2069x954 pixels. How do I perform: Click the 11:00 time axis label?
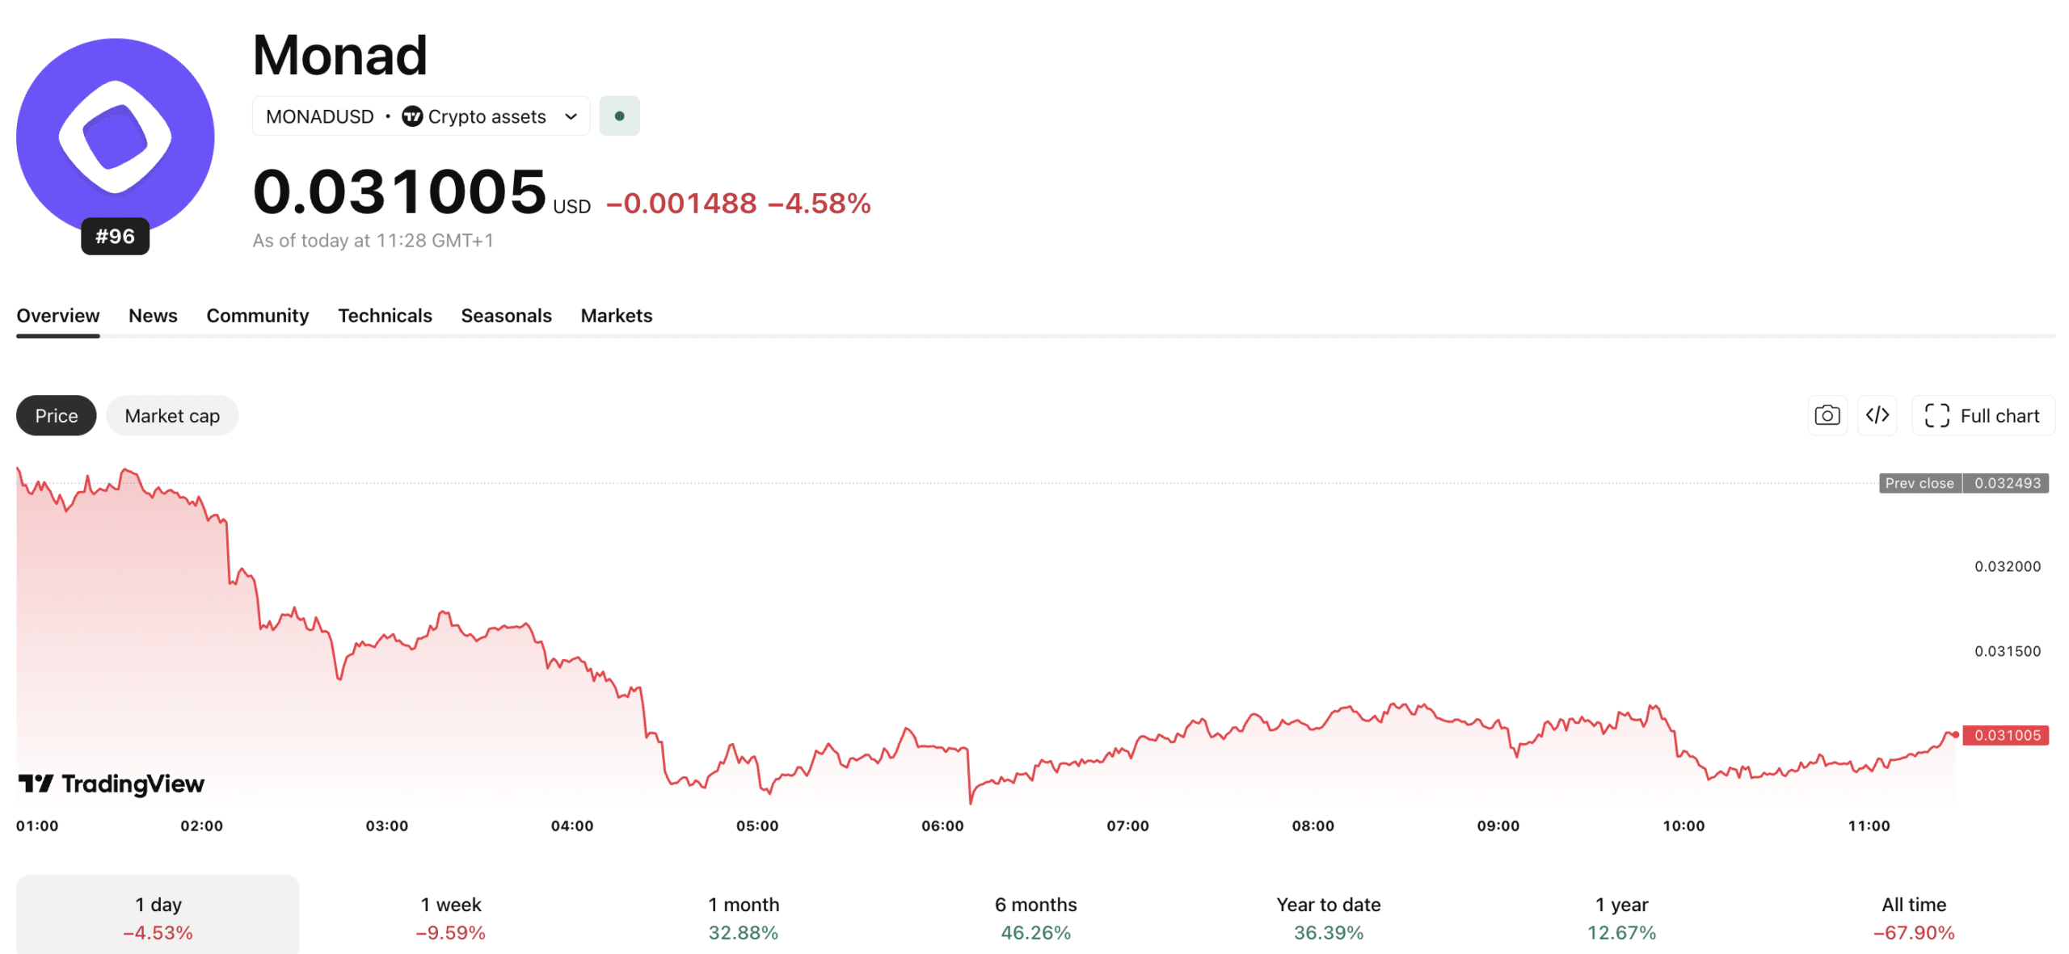click(x=1869, y=826)
